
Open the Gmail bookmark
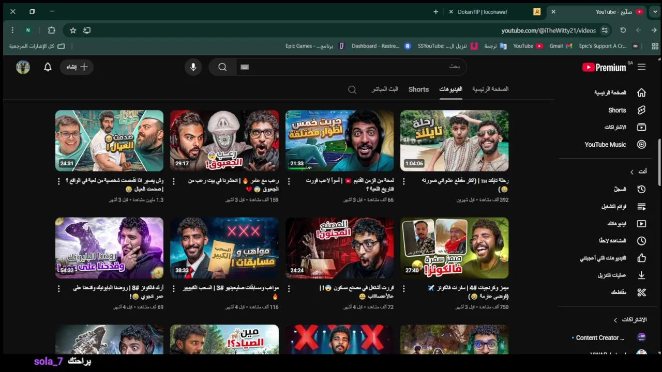tap(561, 46)
